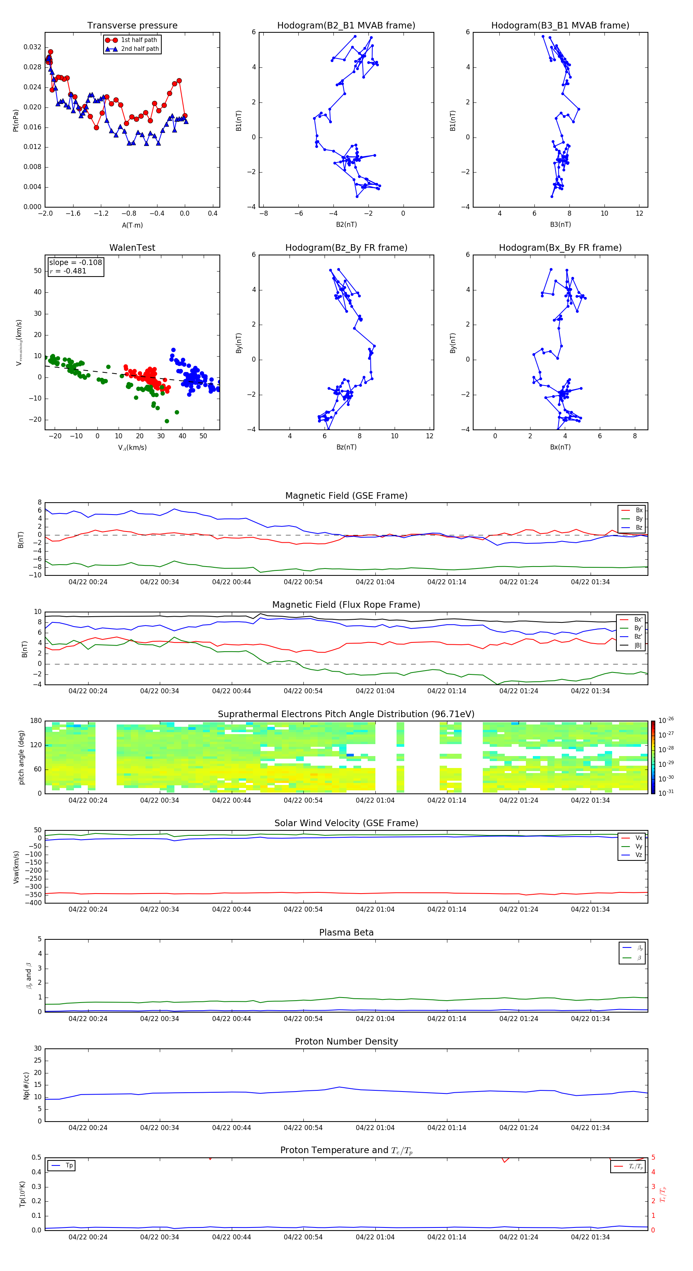The image size is (693, 1271).
Task: Click the "Hodogram(Bx_By FR frame)" title
Action: [x=560, y=248]
